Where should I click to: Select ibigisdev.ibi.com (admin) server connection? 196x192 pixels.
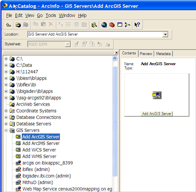(47, 176)
